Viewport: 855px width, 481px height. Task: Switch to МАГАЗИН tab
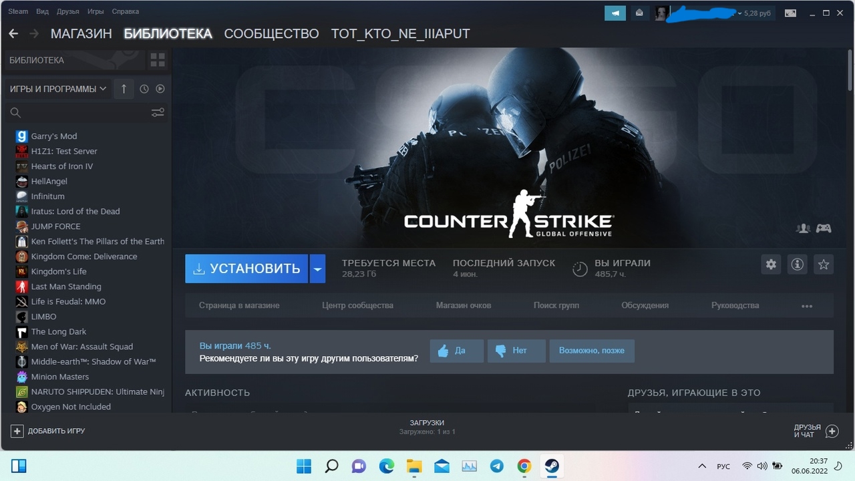click(x=81, y=33)
